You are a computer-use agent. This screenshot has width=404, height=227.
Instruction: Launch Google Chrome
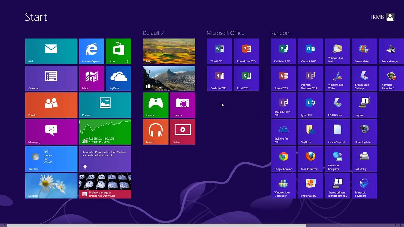(x=283, y=159)
